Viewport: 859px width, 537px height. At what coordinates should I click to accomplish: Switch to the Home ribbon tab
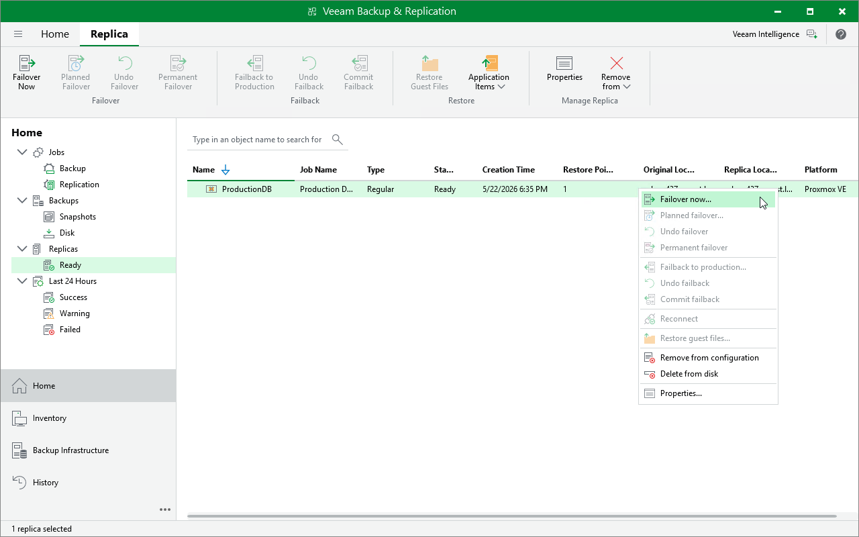[55, 34]
